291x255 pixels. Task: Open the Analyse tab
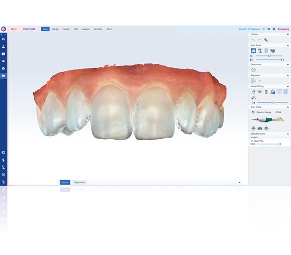pyautogui.click(x=86, y=29)
